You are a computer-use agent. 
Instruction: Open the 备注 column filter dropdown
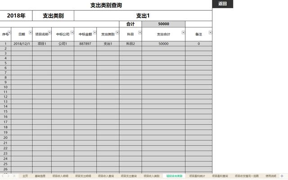pyautogui.click(x=210, y=32)
